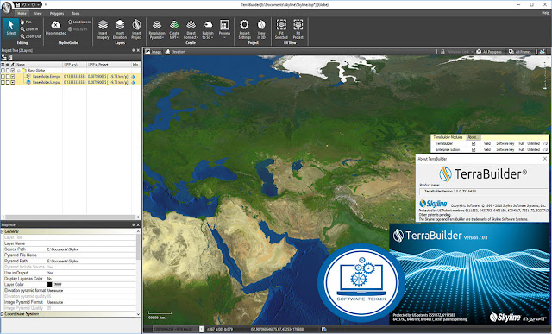
Task: Click the Zoom In magnifier tool
Action: pyautogui.click(x=28, y=28)
